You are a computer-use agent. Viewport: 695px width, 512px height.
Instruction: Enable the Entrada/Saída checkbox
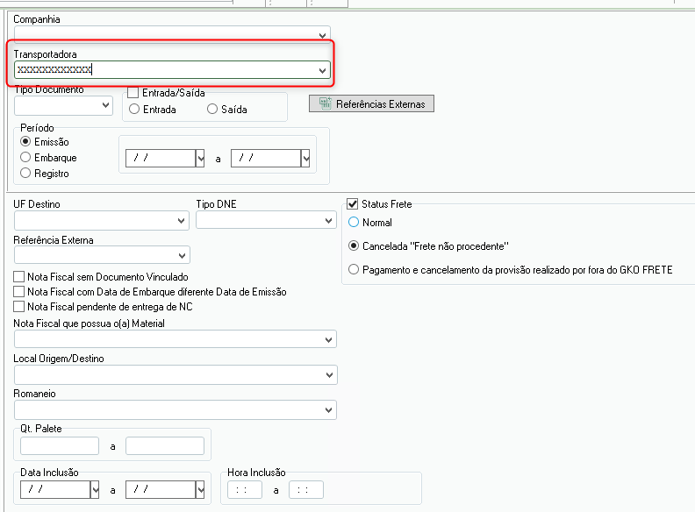[x=133, y=93]
